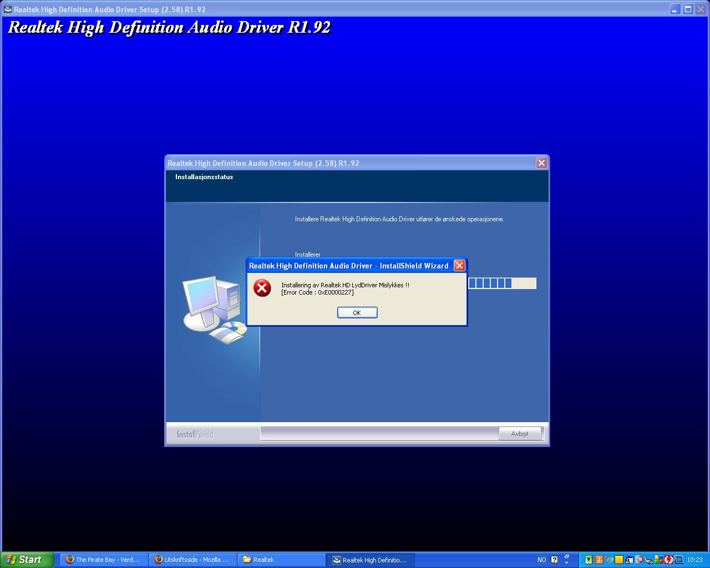Select Realtek High Definition taskbar button
Screen dimensions: 710x568
pyautogui.click(x=371, y=560)
